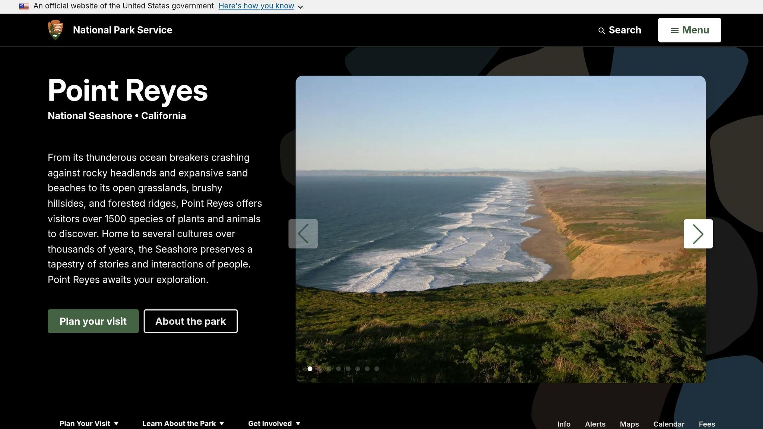
Task: Open the Info link
Action: coord(564,424)
